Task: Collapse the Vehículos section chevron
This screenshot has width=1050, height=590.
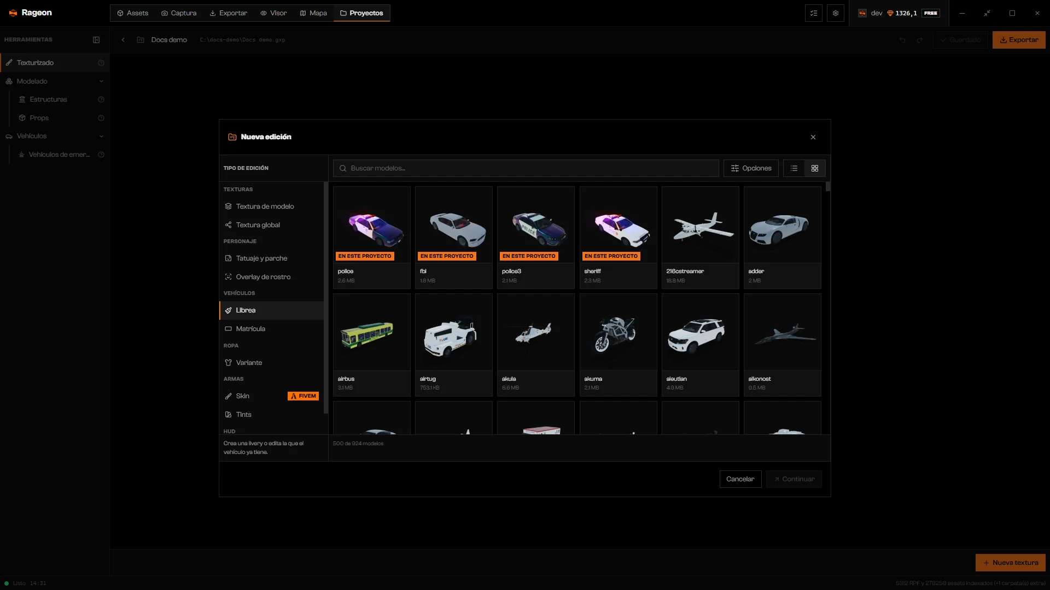Action: [101, 137]
